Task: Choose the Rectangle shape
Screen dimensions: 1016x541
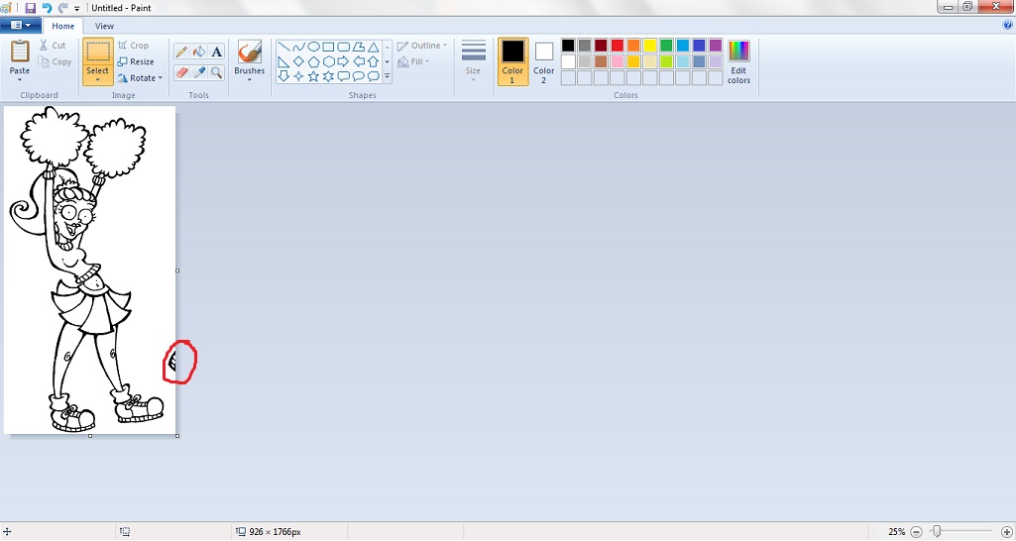Action: coord(328,48)
